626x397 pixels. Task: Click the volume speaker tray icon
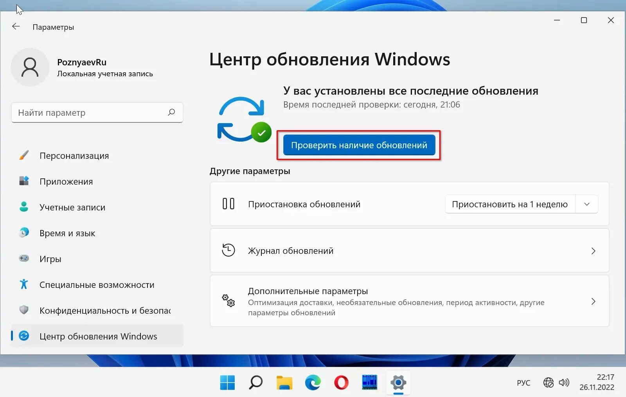(564, 383)
